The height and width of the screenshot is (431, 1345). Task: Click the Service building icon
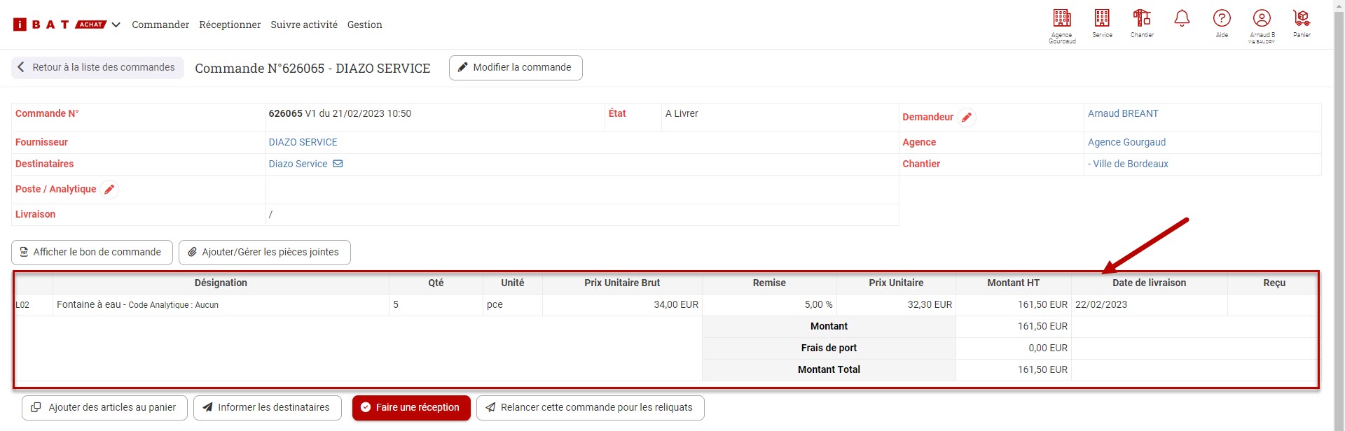pos(1102,19)
